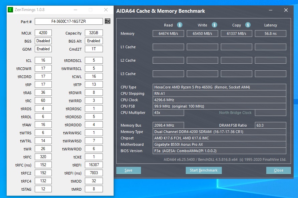This screenshot has height=198, width=298.
Task: Select the Part # field F4-3600C17-16GTZR
Action: pos(68,21)
